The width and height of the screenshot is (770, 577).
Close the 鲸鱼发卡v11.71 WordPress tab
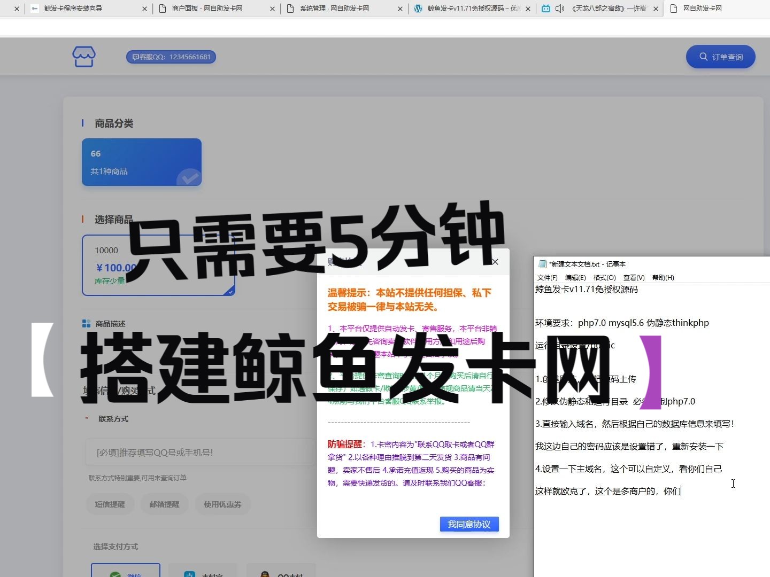(x=528, y=9)
